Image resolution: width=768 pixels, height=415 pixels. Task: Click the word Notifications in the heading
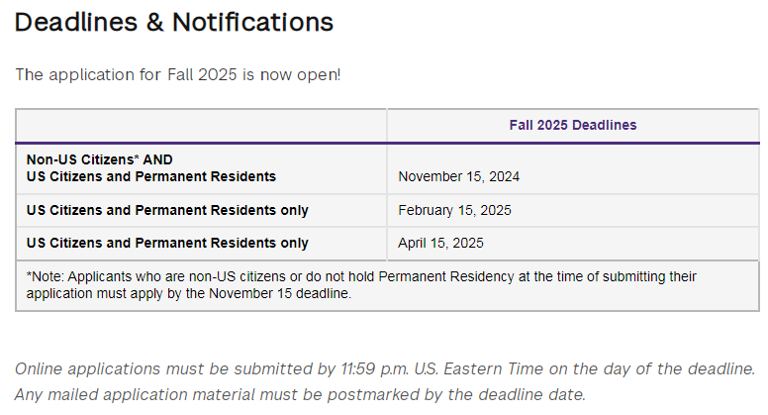coord(252,22)
